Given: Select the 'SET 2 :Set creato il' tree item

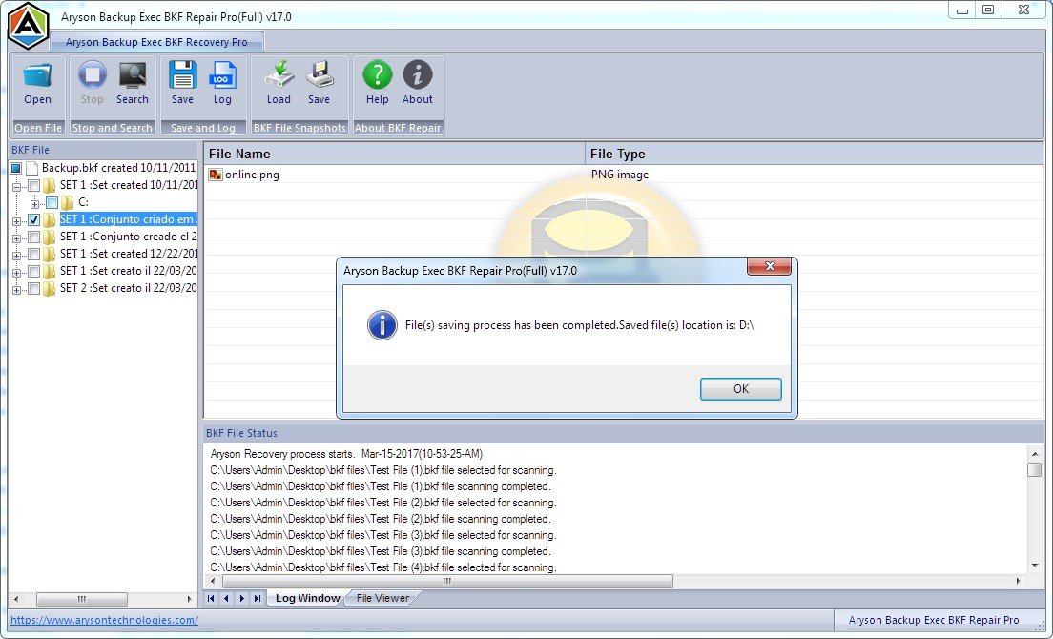Looking at the screenshot, I should (x=128, y=289).
